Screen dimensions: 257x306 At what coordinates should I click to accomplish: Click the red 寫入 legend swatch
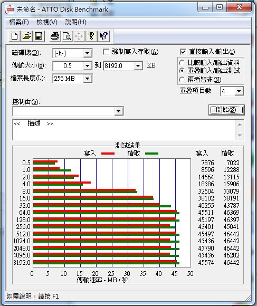(x=108, y=154)
